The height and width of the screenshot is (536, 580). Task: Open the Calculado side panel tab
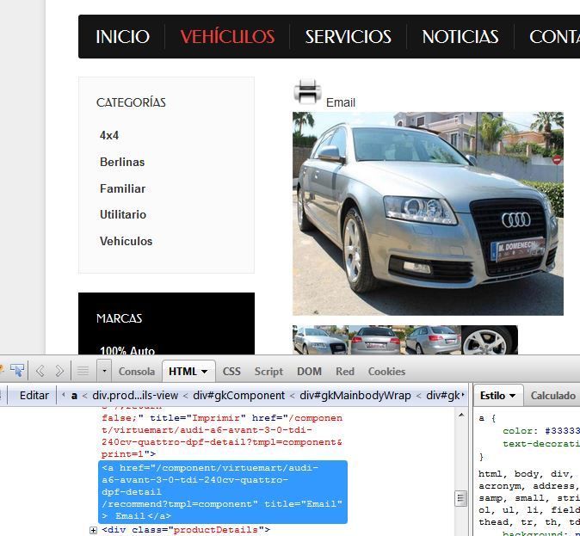click(x=553, y=396)
